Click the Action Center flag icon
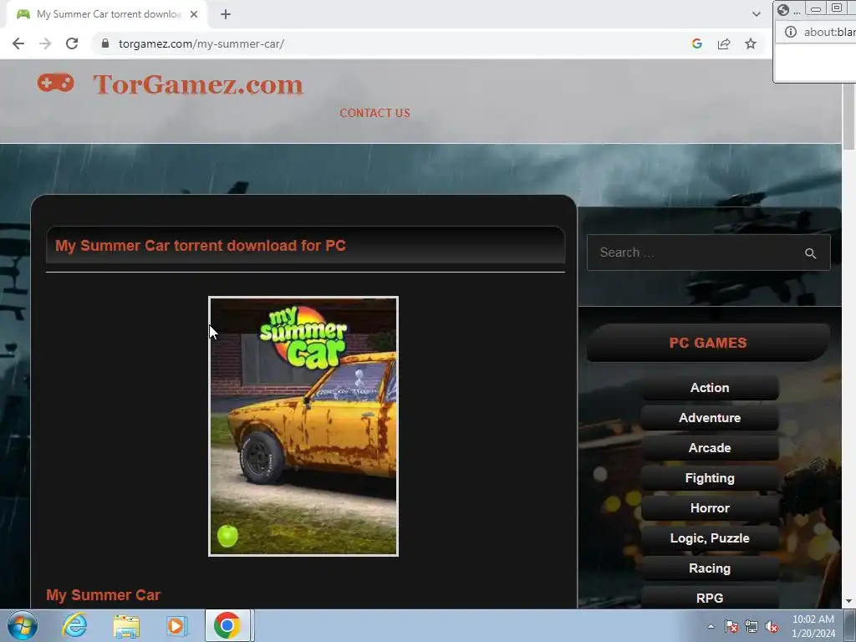 coord(731,626)
